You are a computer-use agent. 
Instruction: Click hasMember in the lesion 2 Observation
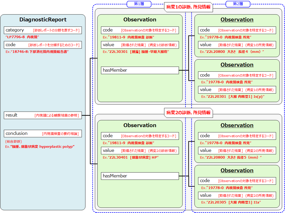coord(140,176)
